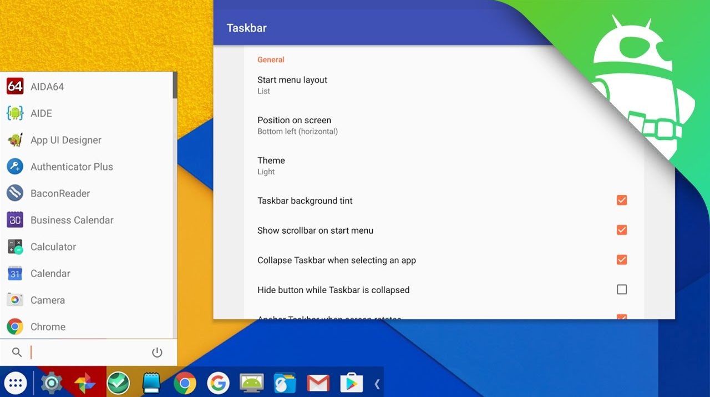
Task: Open Play Store from the taskbar
Action: (351, 383)
